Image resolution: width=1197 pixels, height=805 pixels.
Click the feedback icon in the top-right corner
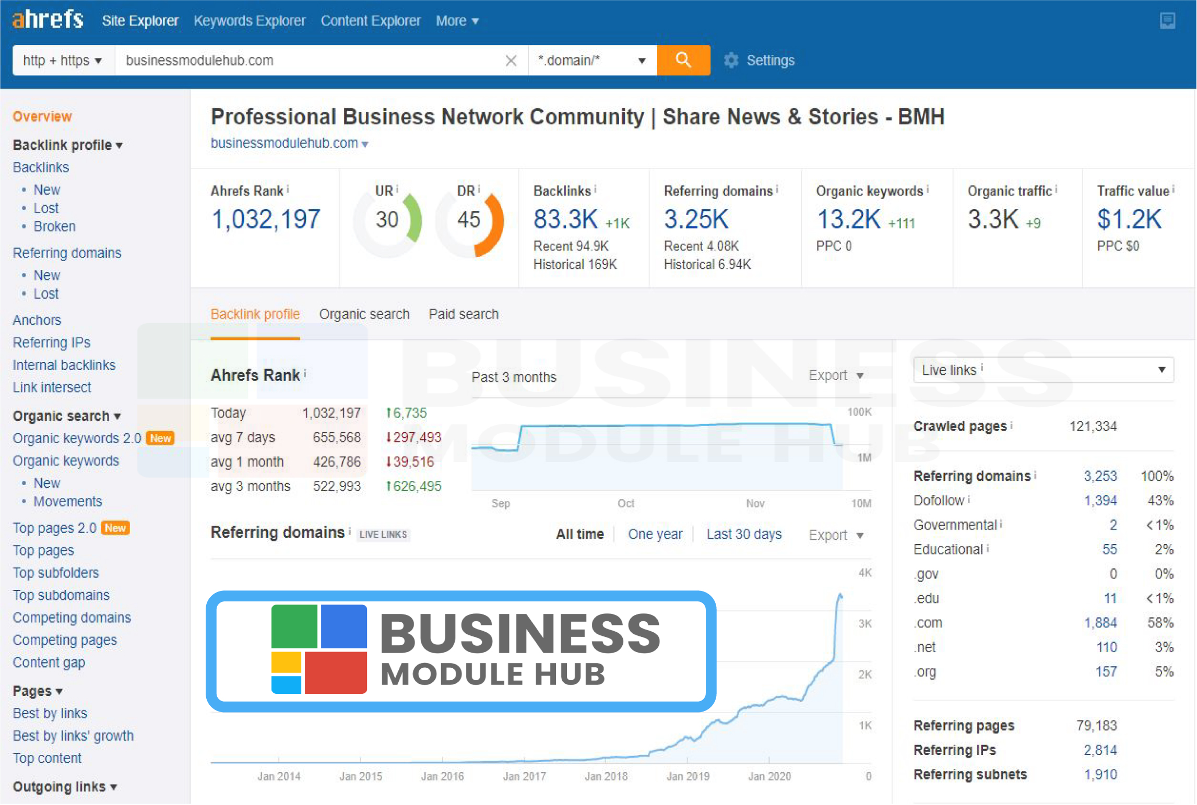(1168, 20)
